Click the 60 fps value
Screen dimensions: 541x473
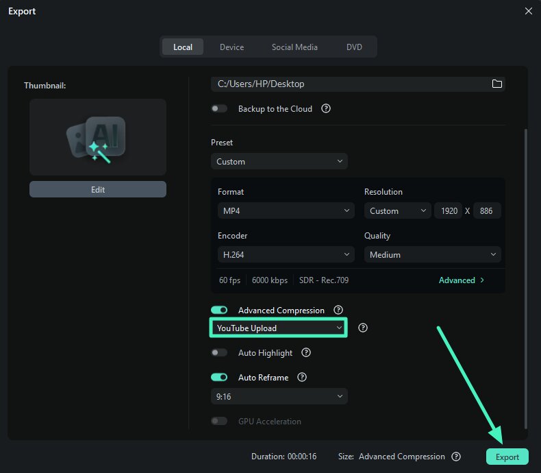(230, 280)
